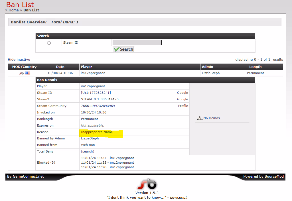Click the ban date 10/30/24 10:36 cell
This screenshot has width=292, height=201.
60,73
